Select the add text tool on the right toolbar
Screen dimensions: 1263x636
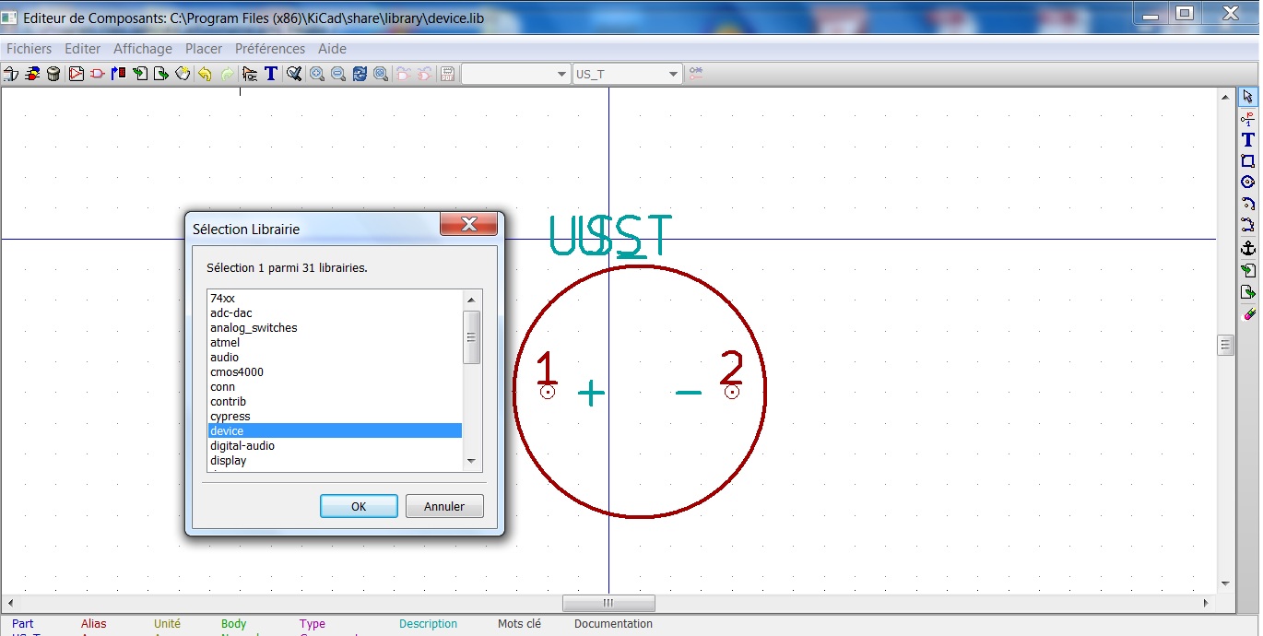(x=1248, y=139)
